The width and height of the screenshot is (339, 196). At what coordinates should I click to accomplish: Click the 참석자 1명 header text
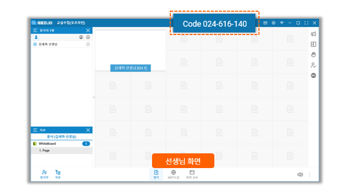[x=47, y=30]
